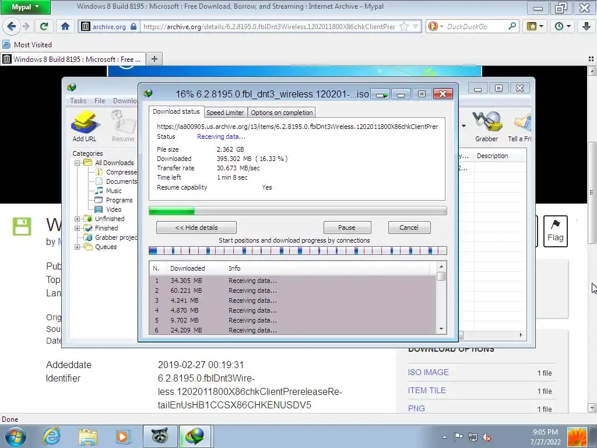
Task: Reload the archive.org page
Action: (x=44, y=26)
